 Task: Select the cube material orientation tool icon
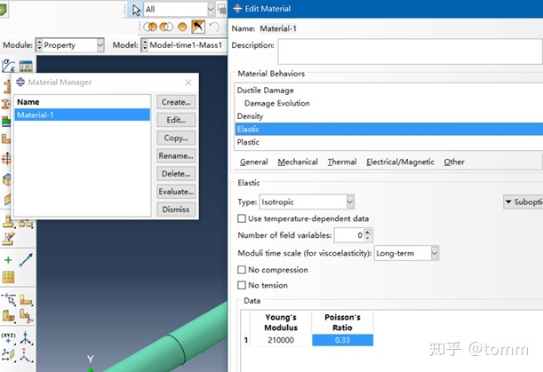pos(6,179)
